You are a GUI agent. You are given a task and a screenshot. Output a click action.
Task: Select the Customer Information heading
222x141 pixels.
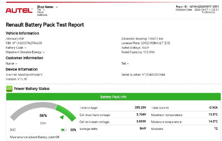point(24,58)
